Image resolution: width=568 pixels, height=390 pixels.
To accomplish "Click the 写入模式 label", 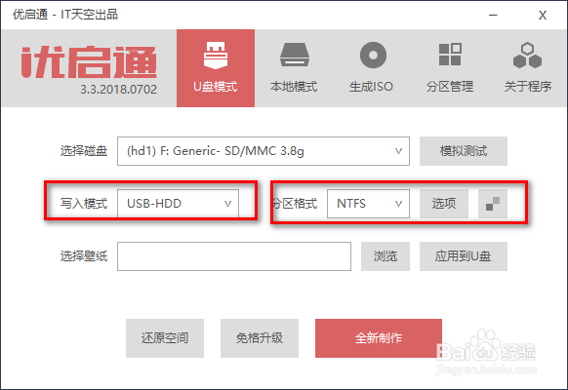I will pos(84,204).
